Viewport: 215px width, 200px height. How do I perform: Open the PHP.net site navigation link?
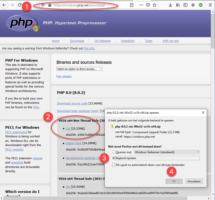click(x=171, y=41)
